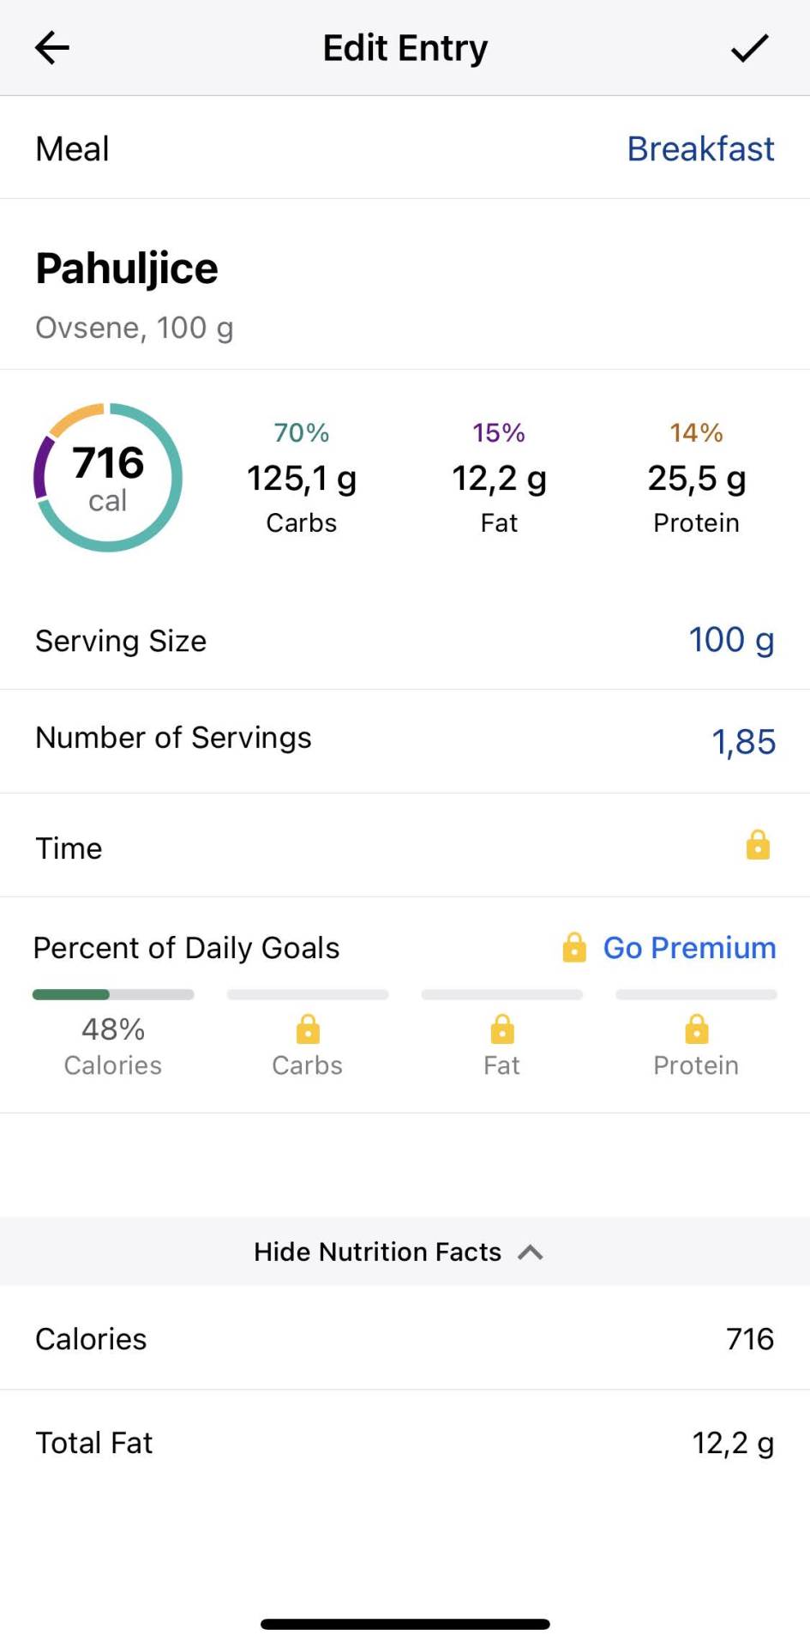Tap Hide Nutrition Facts
This screenshot has width=810, height=1647.
pyautogui.click(x=377, y=1252)
